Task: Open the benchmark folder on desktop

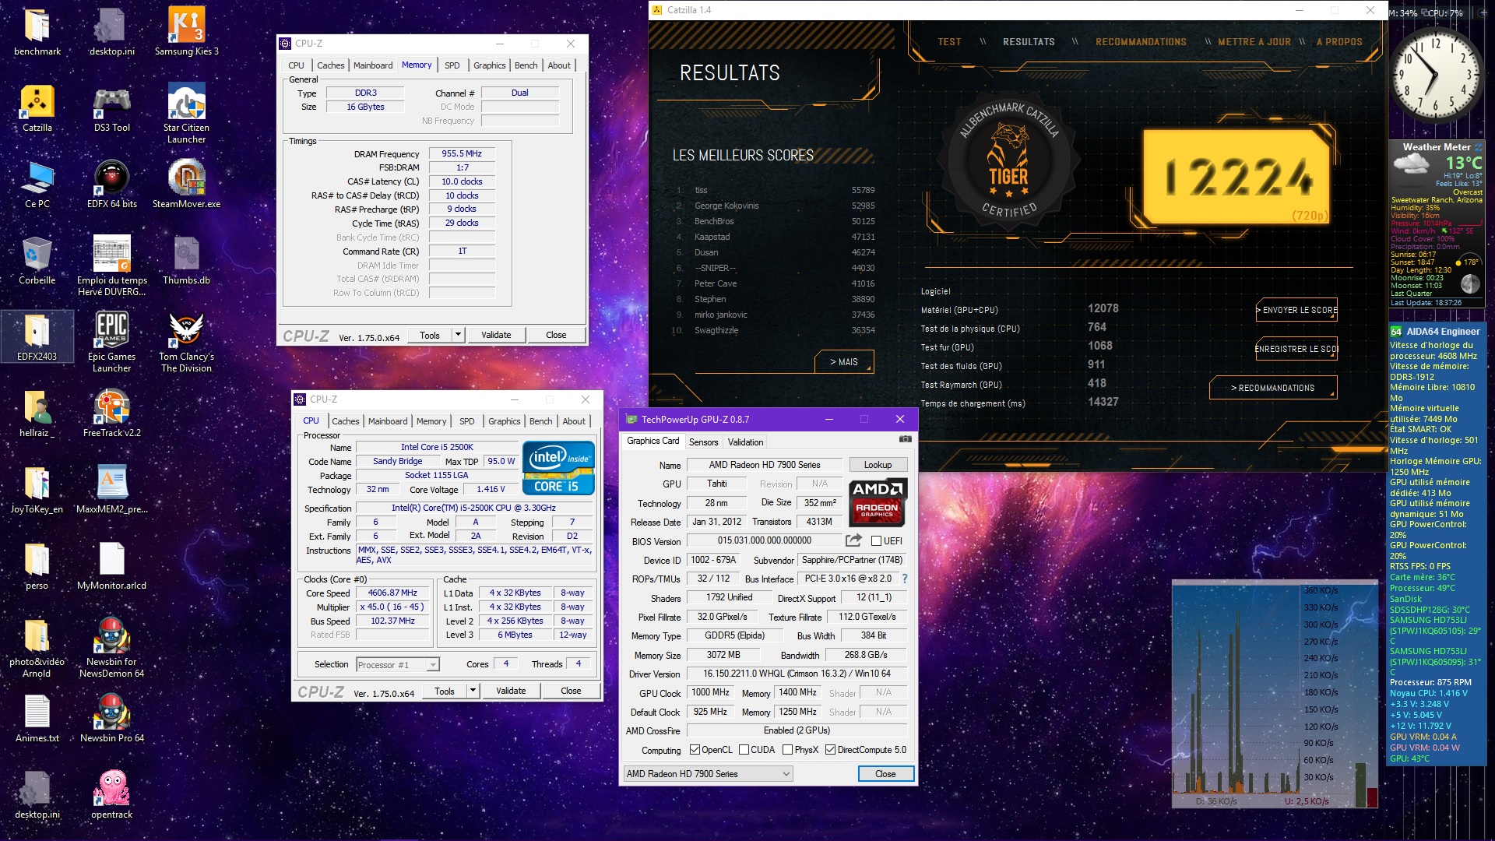Action: (x=37, y=33)
